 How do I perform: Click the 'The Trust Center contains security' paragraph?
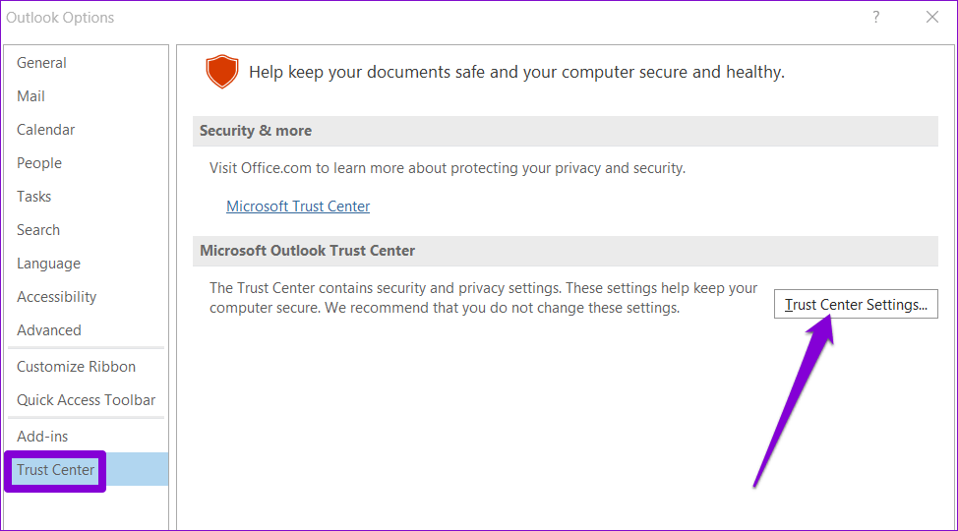(483, 298)
